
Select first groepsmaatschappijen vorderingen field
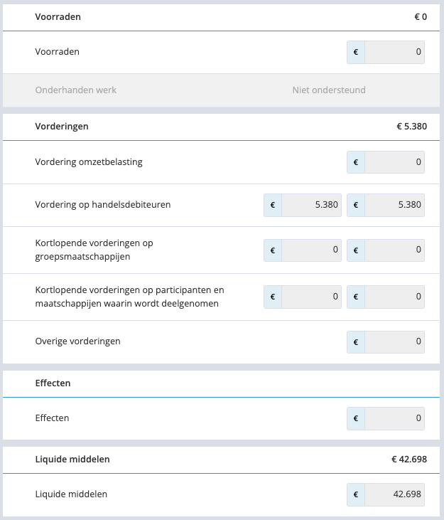(x=311, y=250)
